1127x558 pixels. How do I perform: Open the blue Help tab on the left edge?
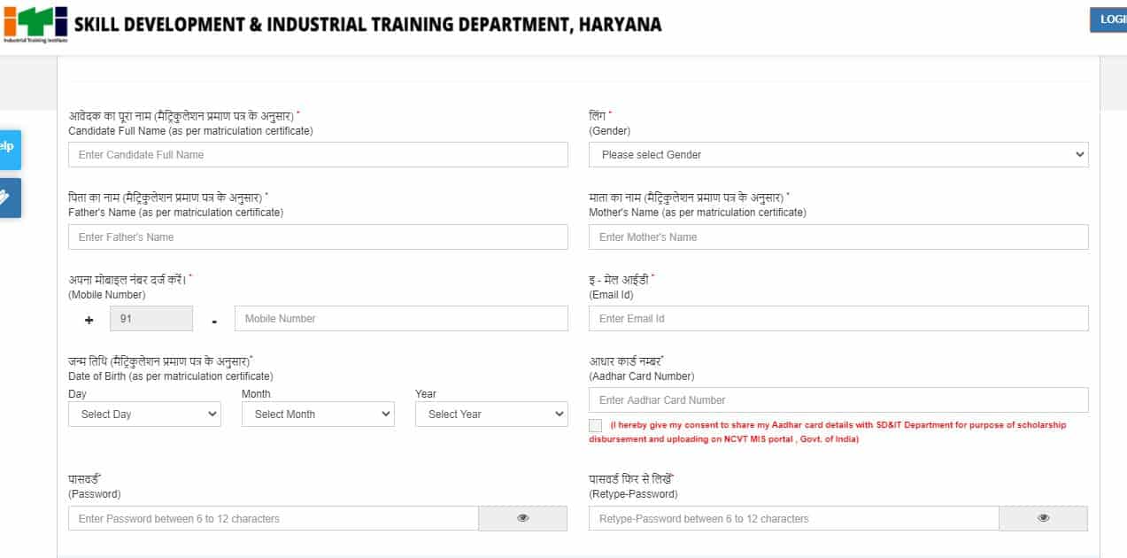9,150
